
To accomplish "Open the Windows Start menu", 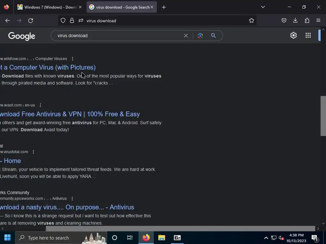I will 8,238.
